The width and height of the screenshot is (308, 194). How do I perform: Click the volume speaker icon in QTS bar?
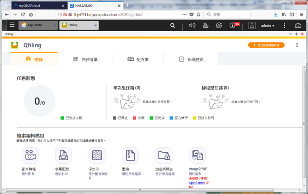coord(192,25)
